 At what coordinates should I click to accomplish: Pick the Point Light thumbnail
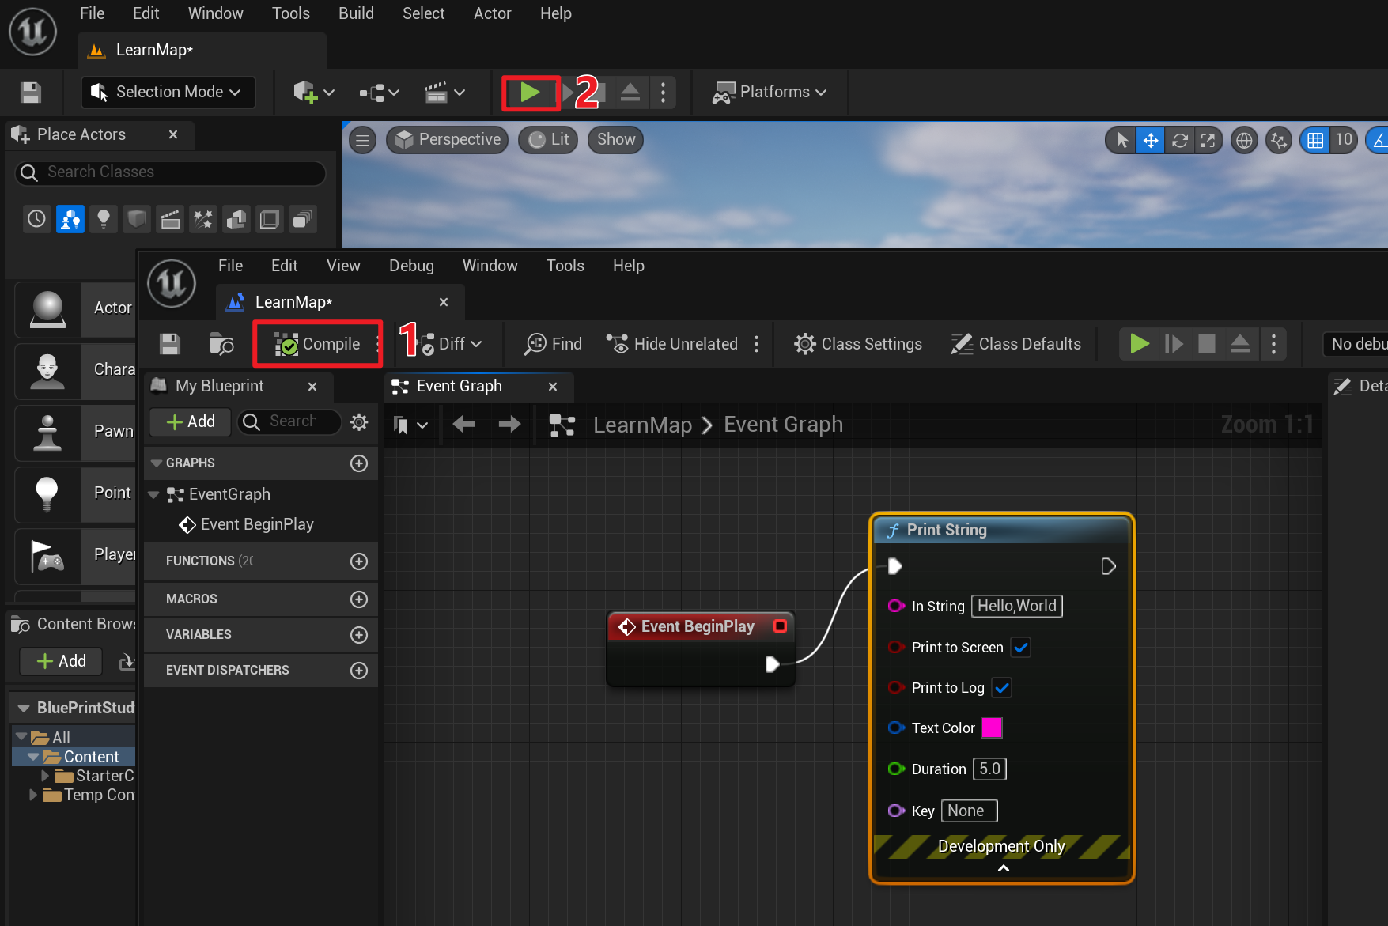click(48, 493)
